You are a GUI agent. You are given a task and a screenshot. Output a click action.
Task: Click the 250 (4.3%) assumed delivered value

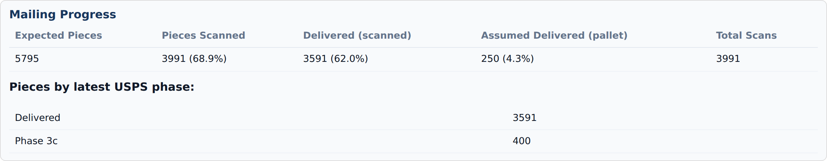click(507, 59)
